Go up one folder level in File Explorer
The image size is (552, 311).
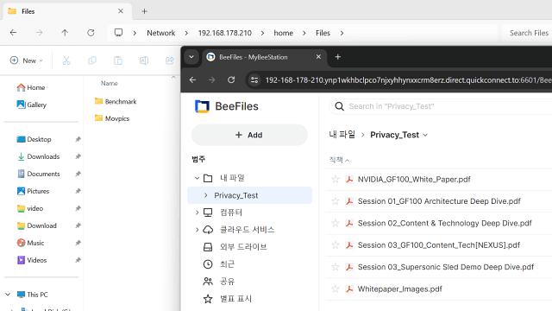pyautogui.click(x=65, y=33)
